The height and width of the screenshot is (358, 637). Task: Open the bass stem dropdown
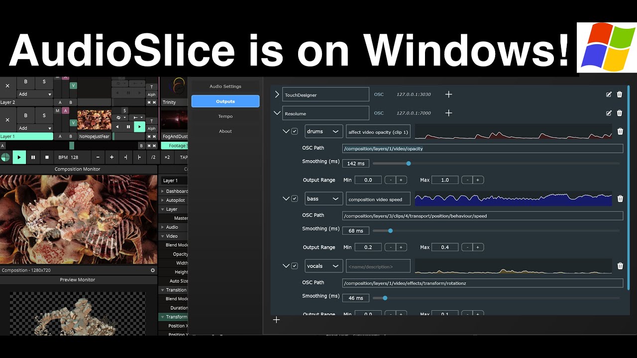coord(323,199)
